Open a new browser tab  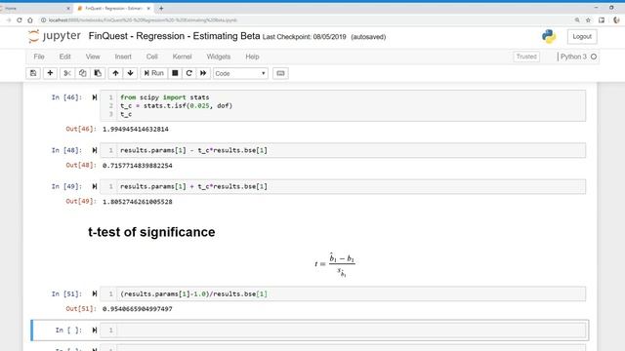tap(161, 8)
